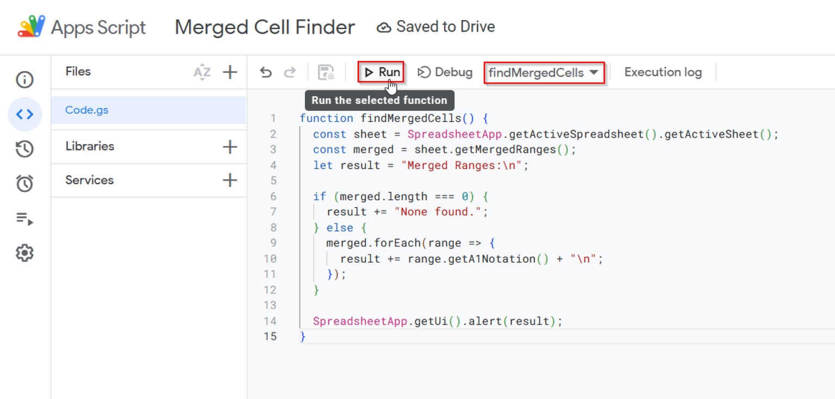Screen dimensions: 835x399
Task: Open the Triggers panel
Action: 24,183
